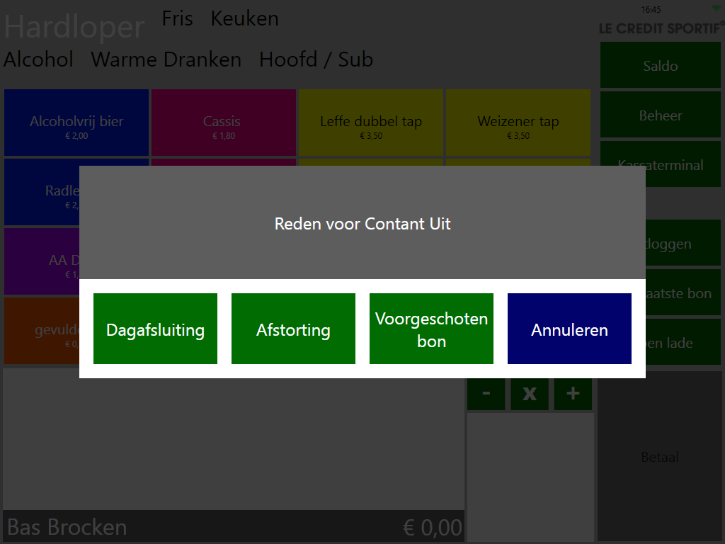Screen dimensions: 725x544
Task: Cancel the dialog with Annuleren
Action: pyautogui.click(x=569, y=329)
